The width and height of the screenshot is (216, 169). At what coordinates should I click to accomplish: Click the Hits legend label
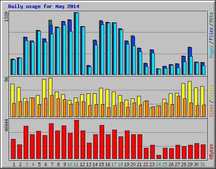(211, 17)
